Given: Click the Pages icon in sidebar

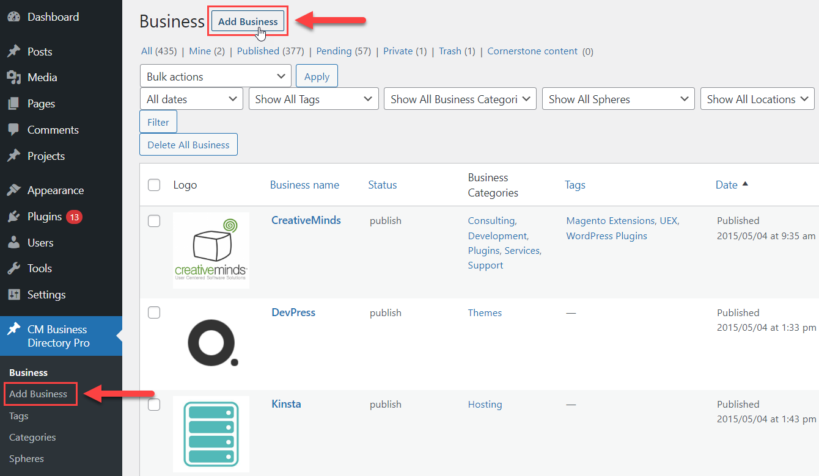Looking at the screenshot, I should (13, 104).
